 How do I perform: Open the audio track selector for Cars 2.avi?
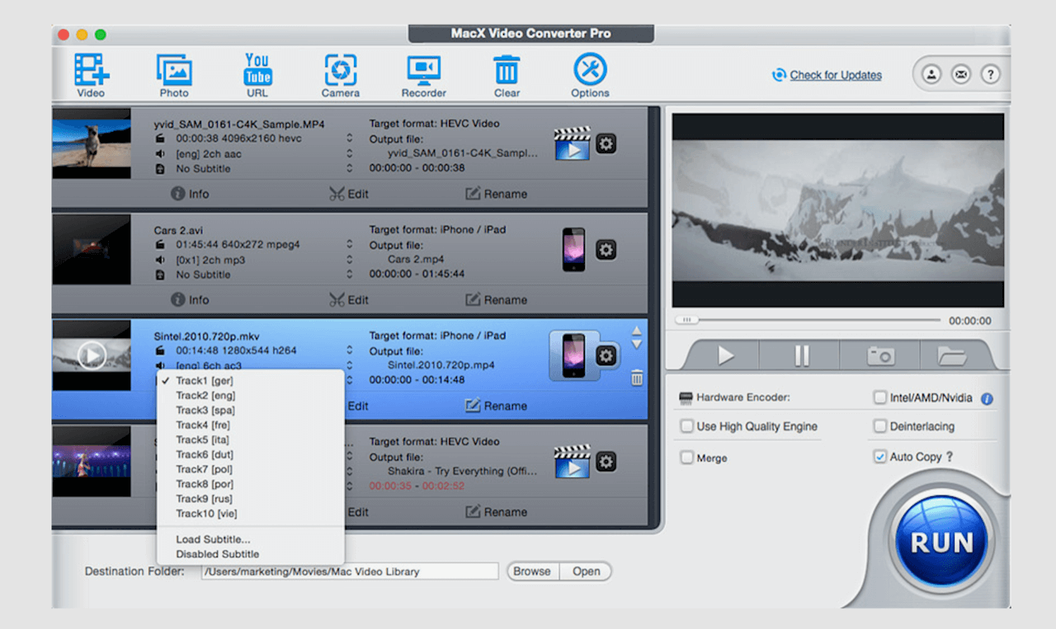pyautogui.click(x=349, y=260)
